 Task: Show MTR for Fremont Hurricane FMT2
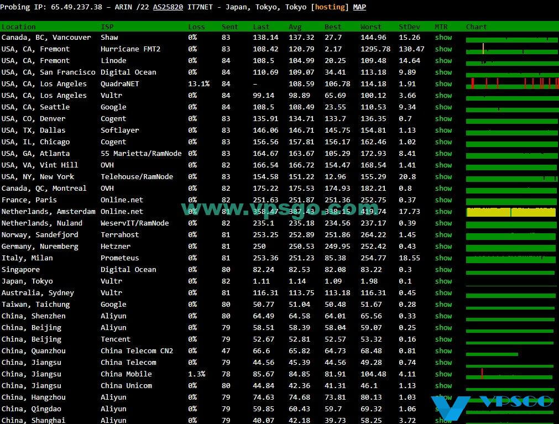[x=443, y=49]
